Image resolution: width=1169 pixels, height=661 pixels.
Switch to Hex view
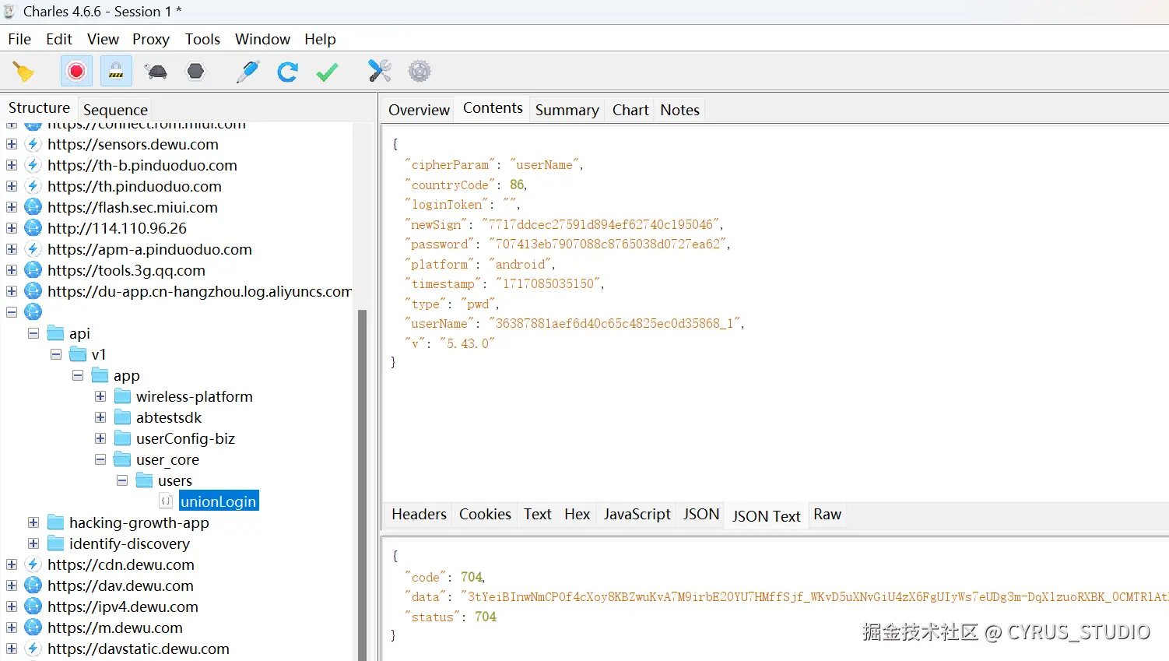[x=577, y=514]
